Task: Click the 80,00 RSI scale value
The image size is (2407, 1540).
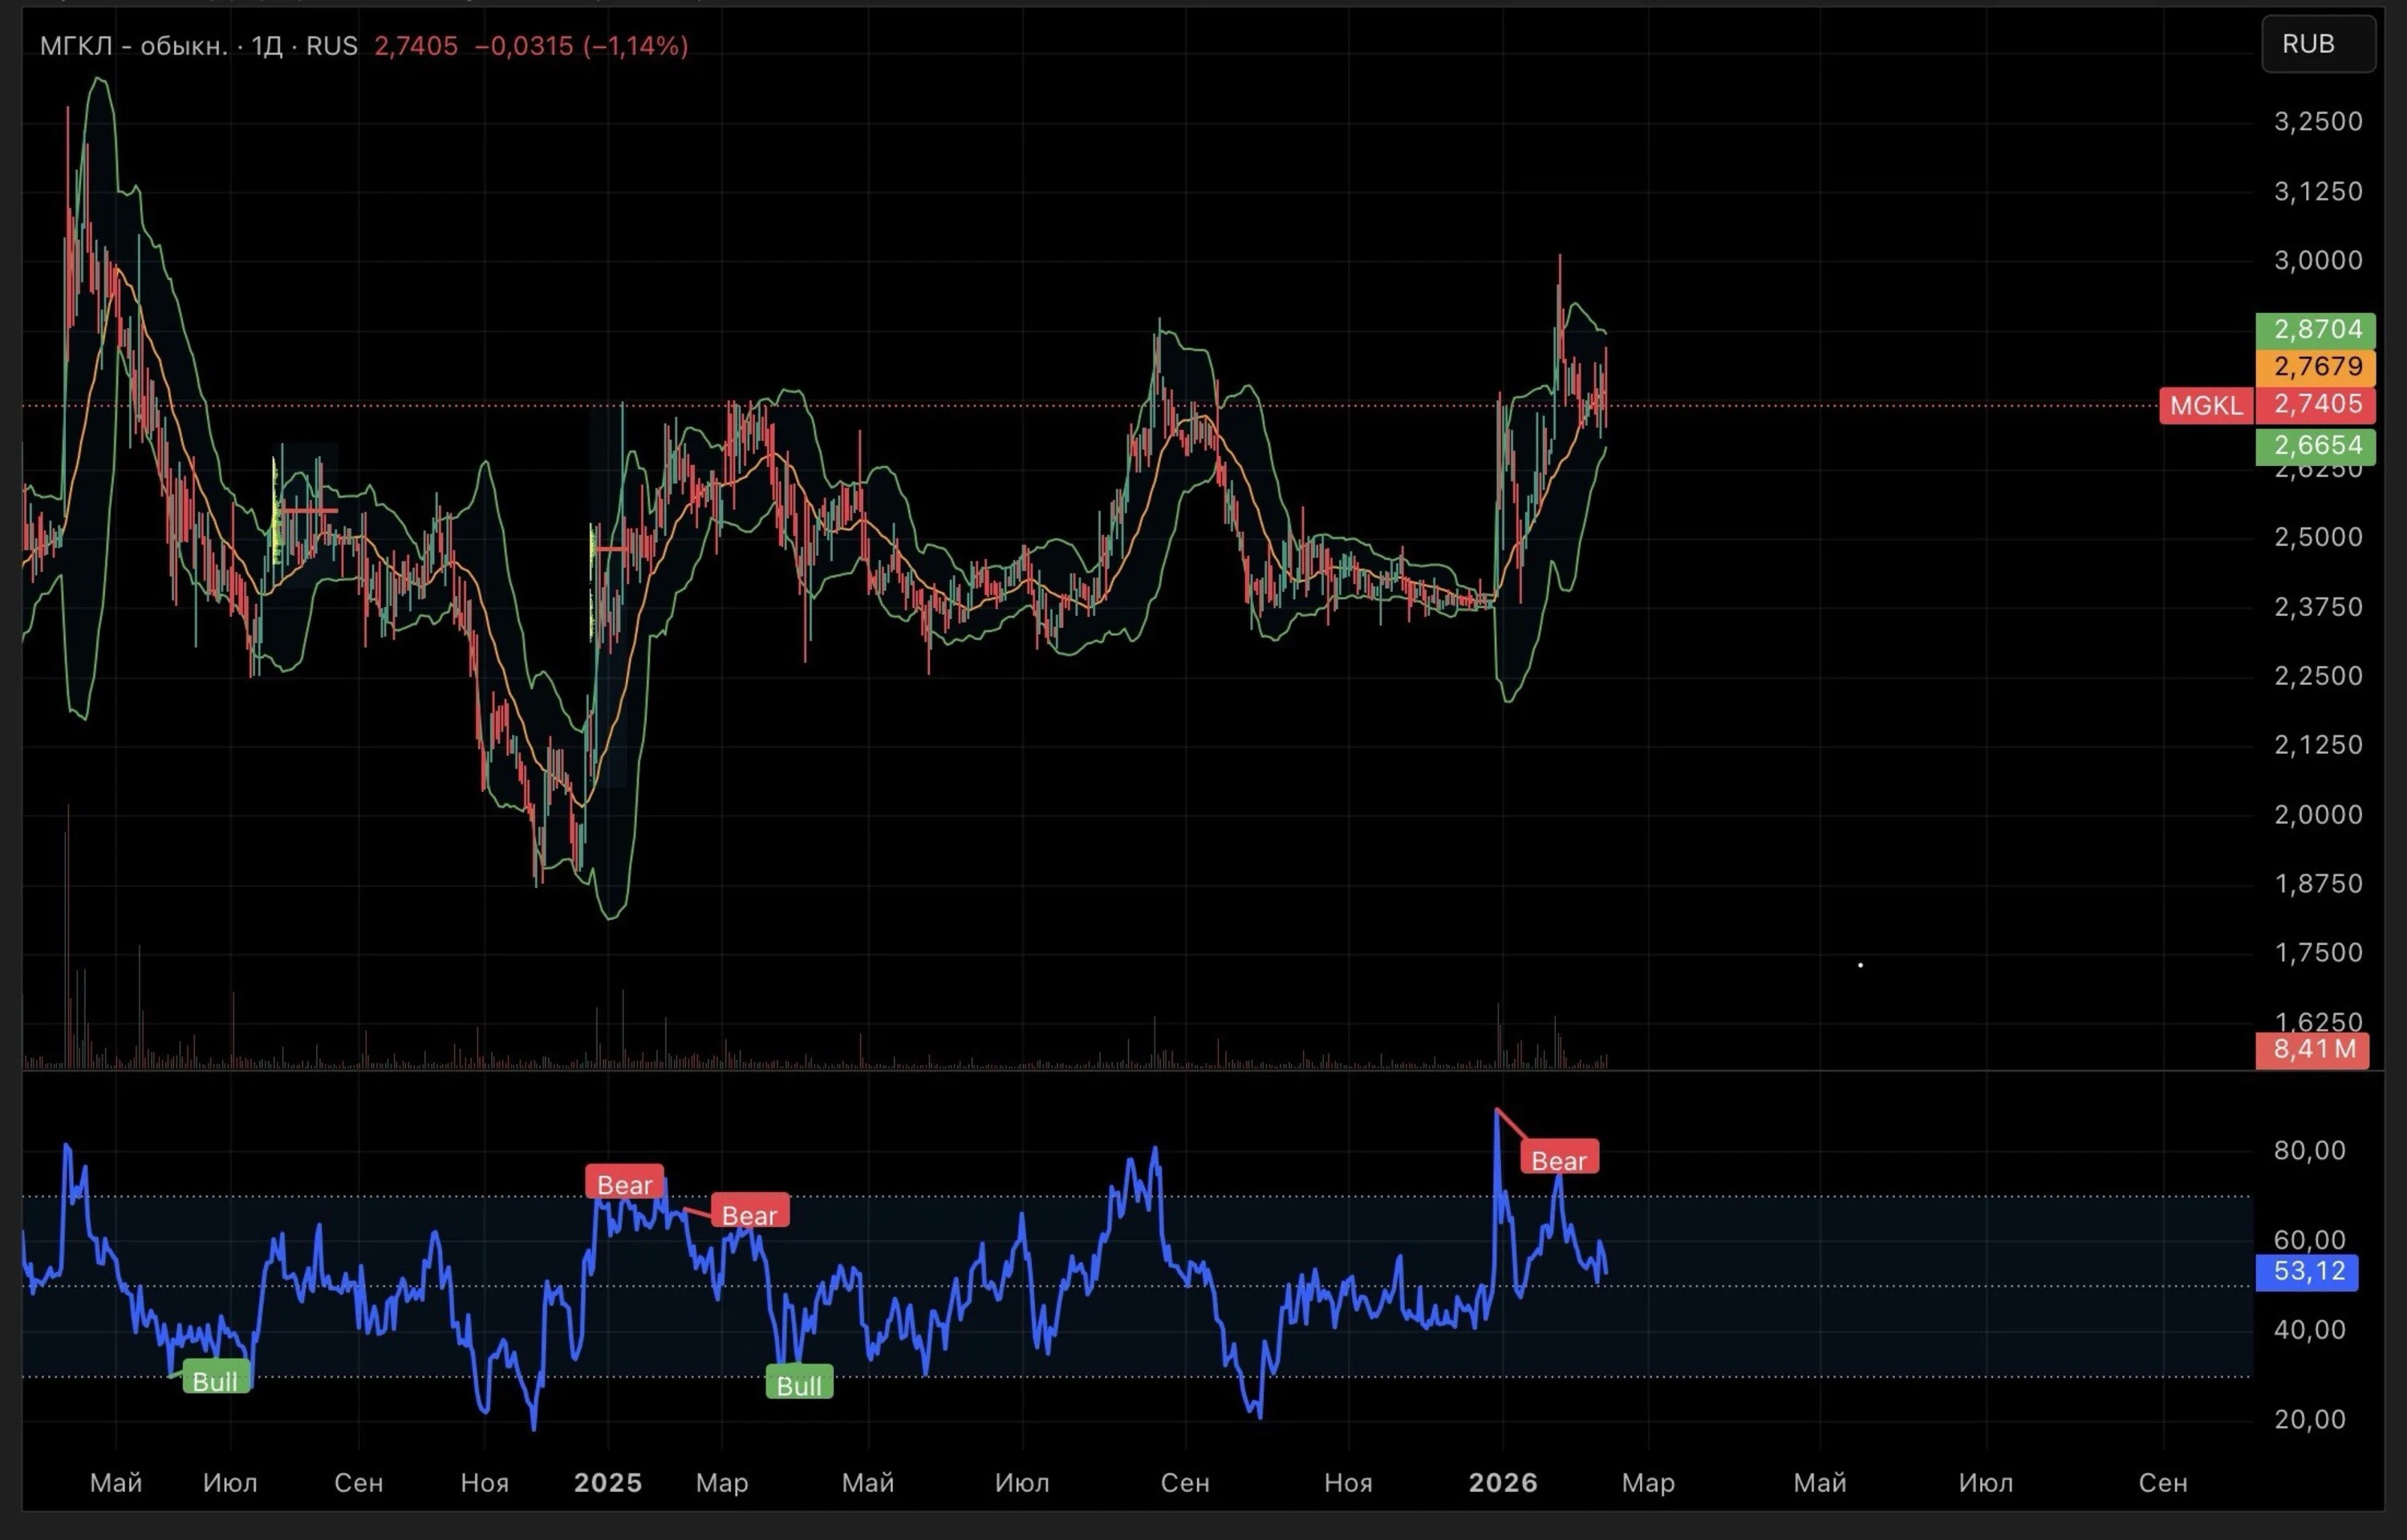Action: coord(2309,1150)
